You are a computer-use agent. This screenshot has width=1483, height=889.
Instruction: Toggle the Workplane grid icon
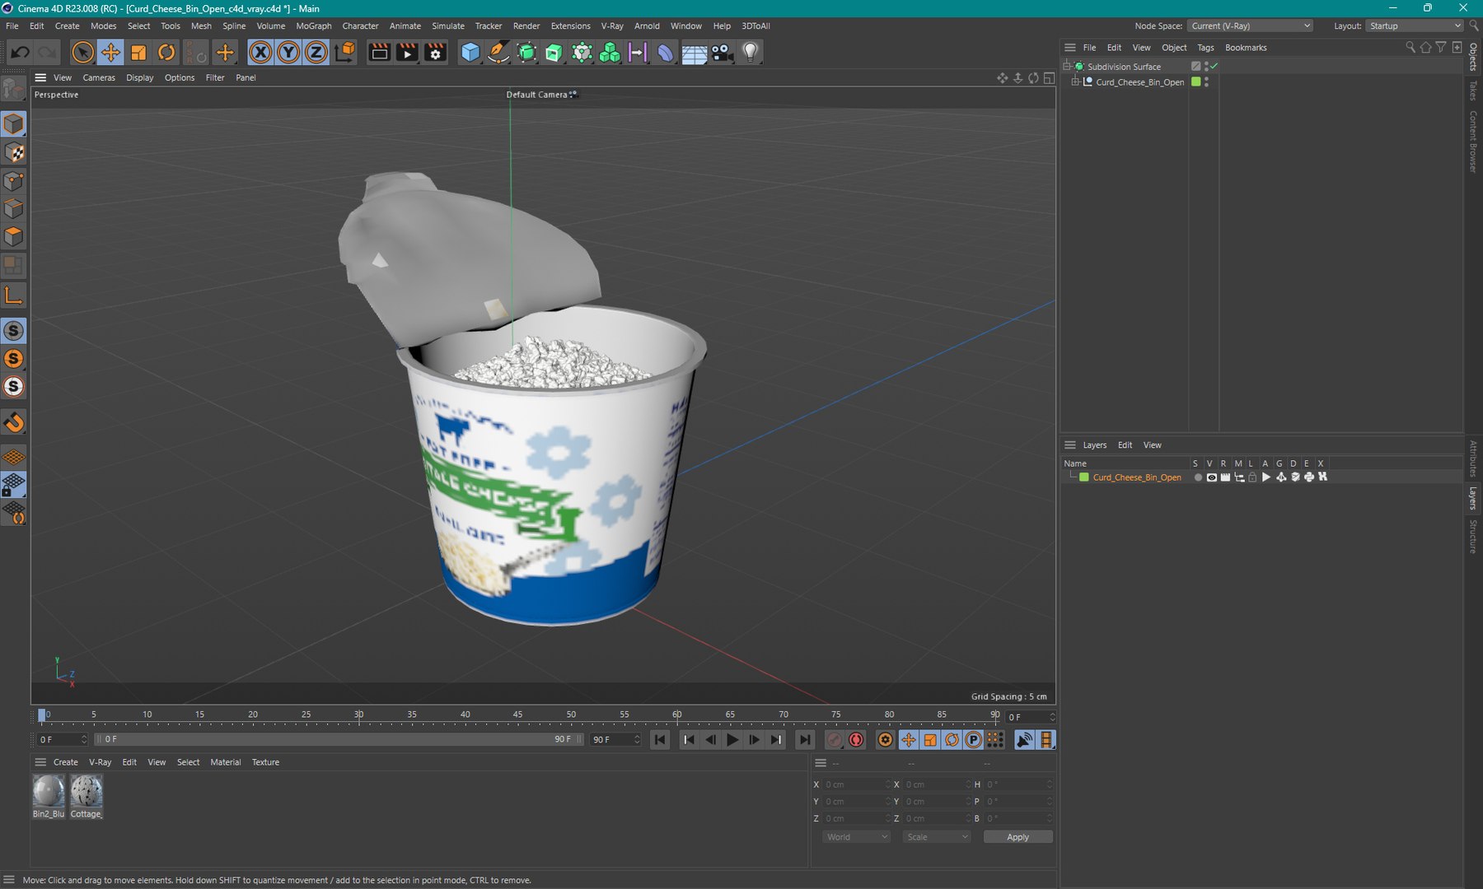(14, 457)
